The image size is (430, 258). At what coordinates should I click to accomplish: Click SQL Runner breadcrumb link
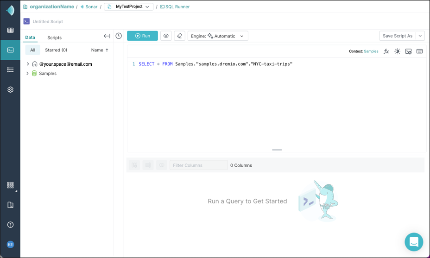tap(177, 6)
